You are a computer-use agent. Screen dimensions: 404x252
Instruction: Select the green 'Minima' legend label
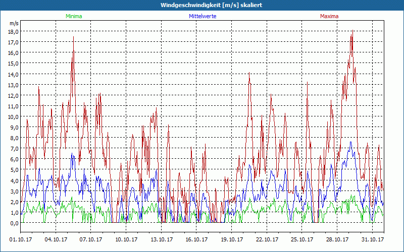click(x=74, y=16)
